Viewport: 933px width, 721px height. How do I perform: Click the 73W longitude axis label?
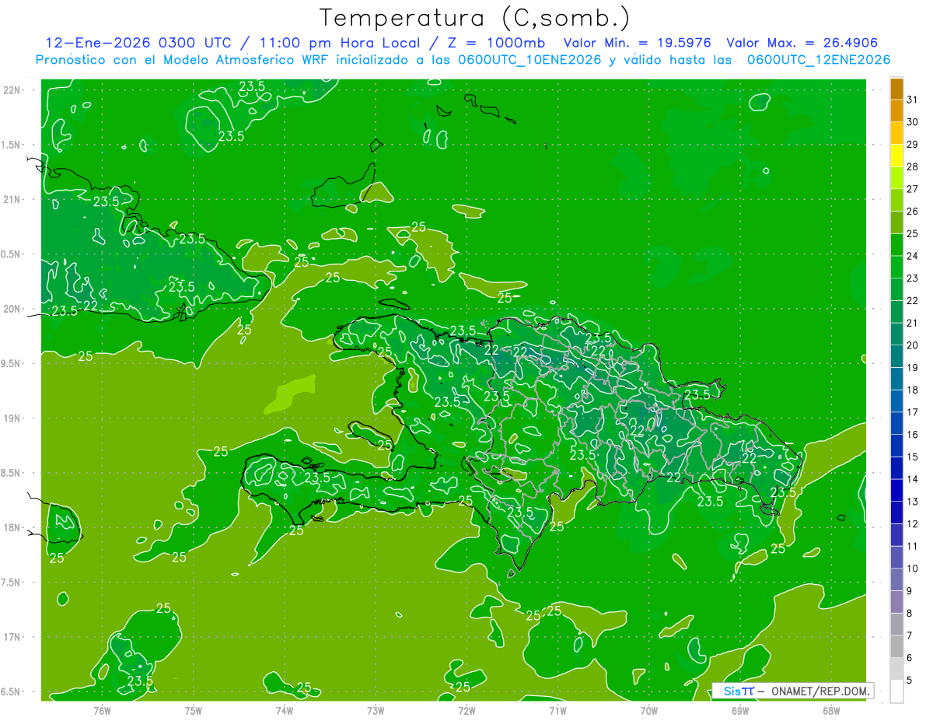click(x=376, y=711)
